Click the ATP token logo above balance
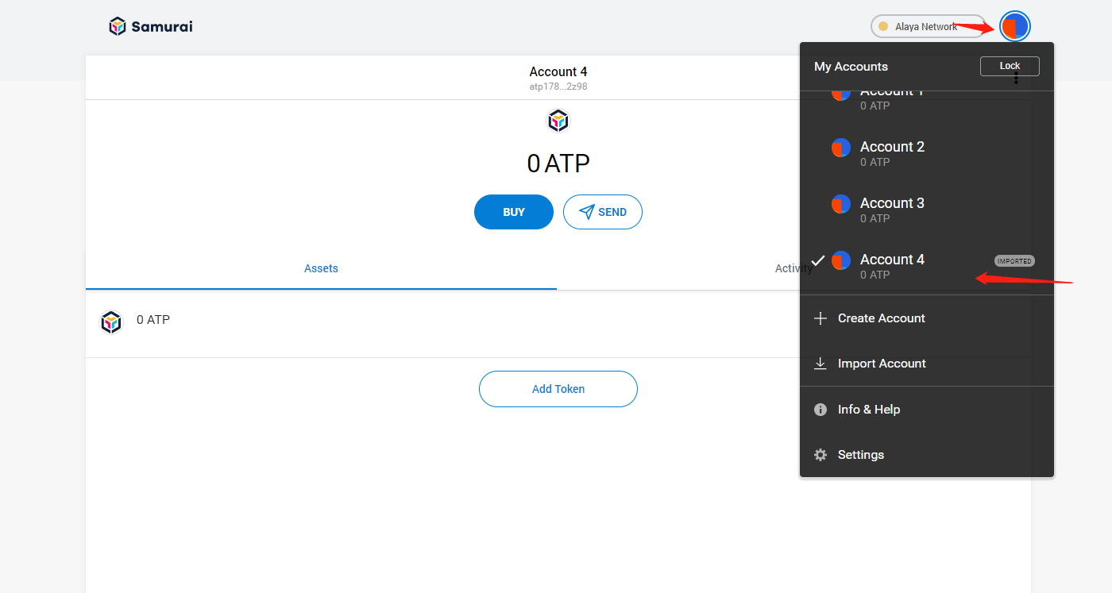1112x593 pixels. [x=558, y=121]
